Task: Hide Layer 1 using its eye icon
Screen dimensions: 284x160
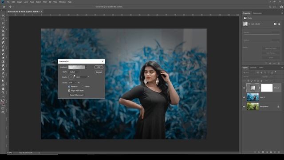Action: coord(244,97)
